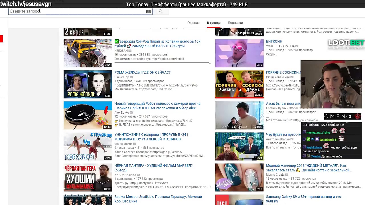The height and width of the screenshot is (205, 365).
Task: Open the РОМА ЖЁЛУДЬ video thumbnail
Action: 88,84
